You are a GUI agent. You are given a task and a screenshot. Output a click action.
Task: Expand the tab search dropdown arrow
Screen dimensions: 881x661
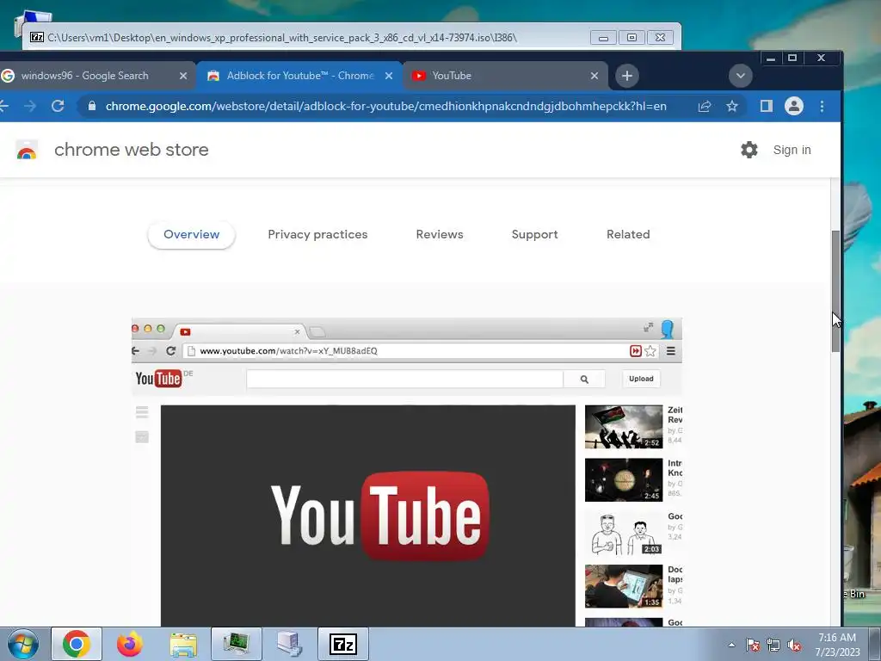click(740, 76)
